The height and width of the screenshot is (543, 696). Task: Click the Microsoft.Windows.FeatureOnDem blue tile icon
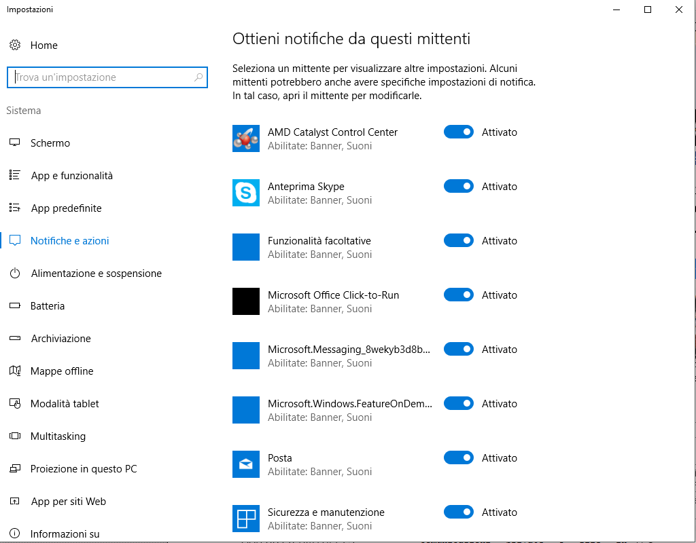coord(246,410)
